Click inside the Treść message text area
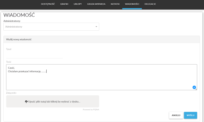The height and width of the screenshot is (122, 204). 102,77
